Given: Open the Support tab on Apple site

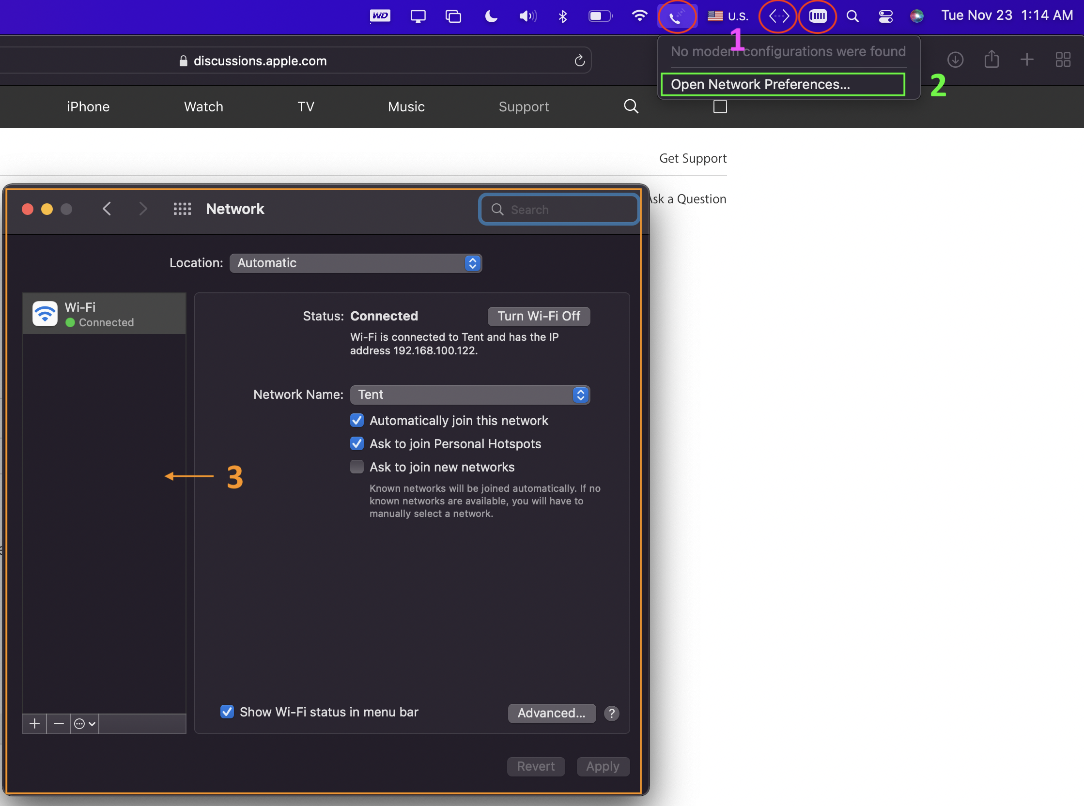Looking at the screenshot, I should click(523, 107).
